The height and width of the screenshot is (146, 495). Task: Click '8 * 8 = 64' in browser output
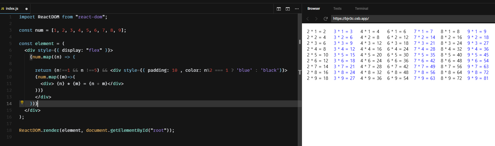[x=451, y=73]
